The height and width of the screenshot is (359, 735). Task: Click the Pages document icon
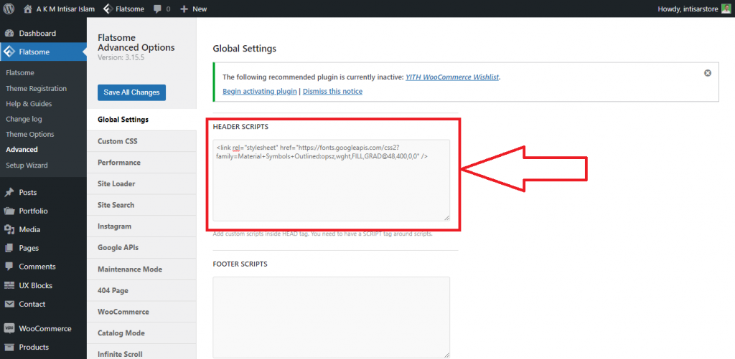point(9,248)
